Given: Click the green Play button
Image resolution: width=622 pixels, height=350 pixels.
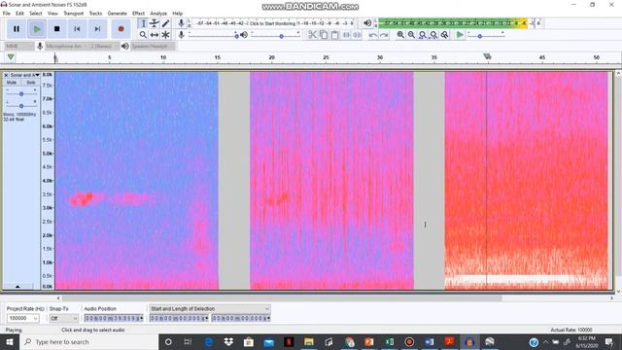Looking at the screenshot, I should (37, 29).
